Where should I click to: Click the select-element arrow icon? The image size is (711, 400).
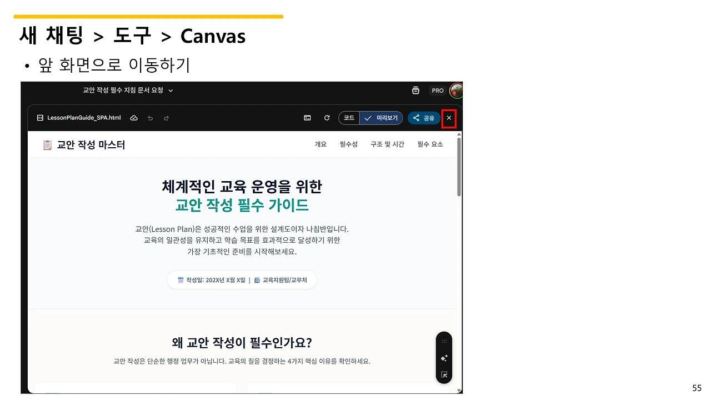444,375
